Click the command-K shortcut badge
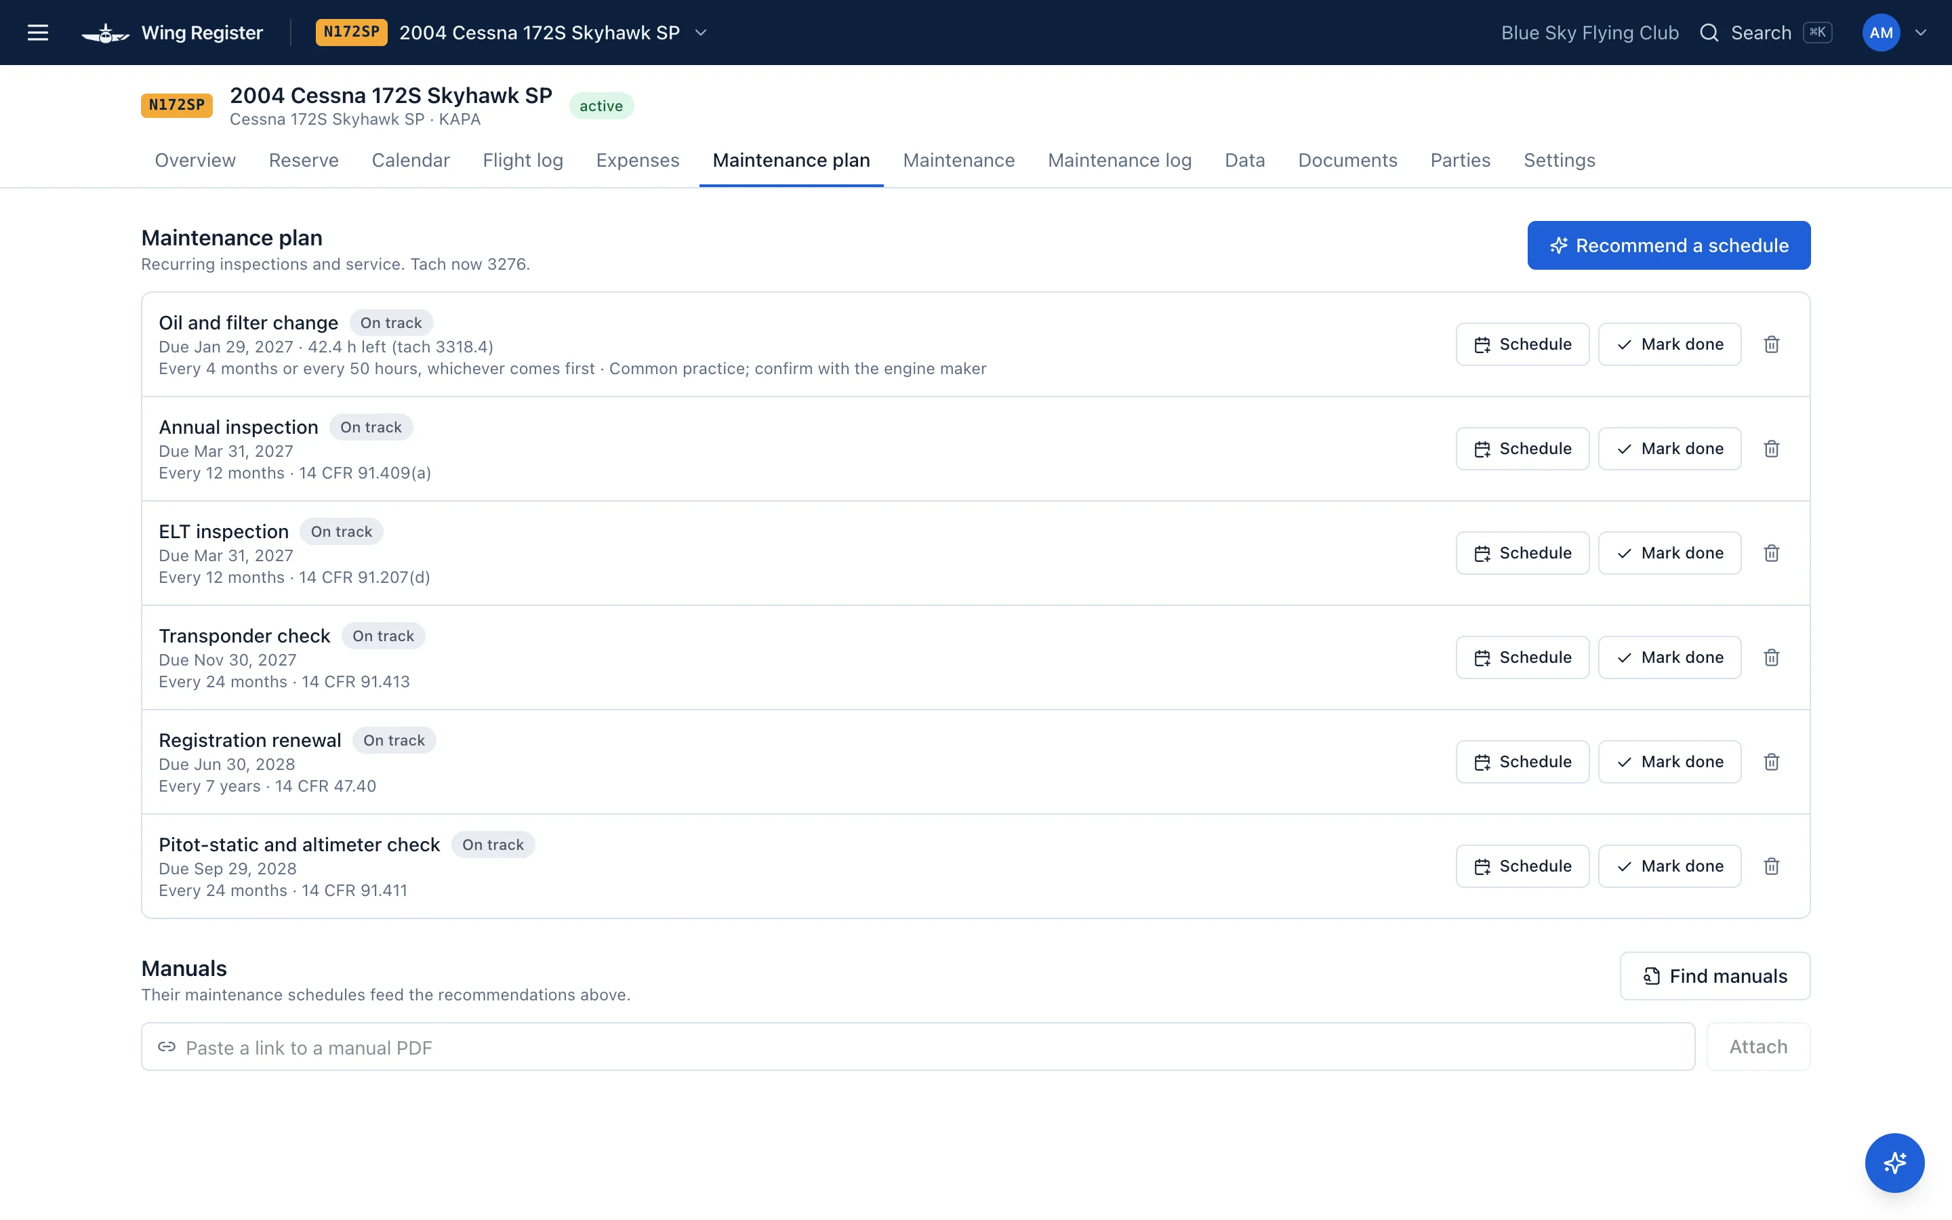The image size is (1952, 1220). click(x=1817, y=33)
